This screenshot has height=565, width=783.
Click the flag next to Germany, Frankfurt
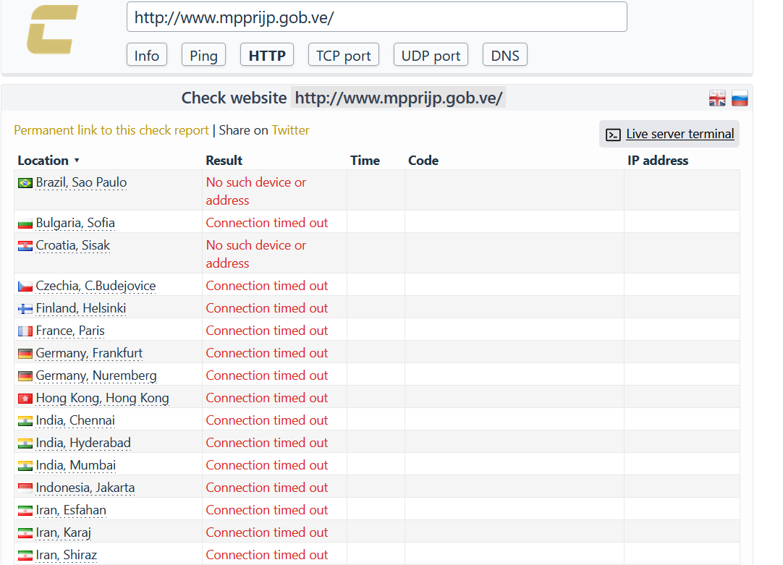point(25,354)
